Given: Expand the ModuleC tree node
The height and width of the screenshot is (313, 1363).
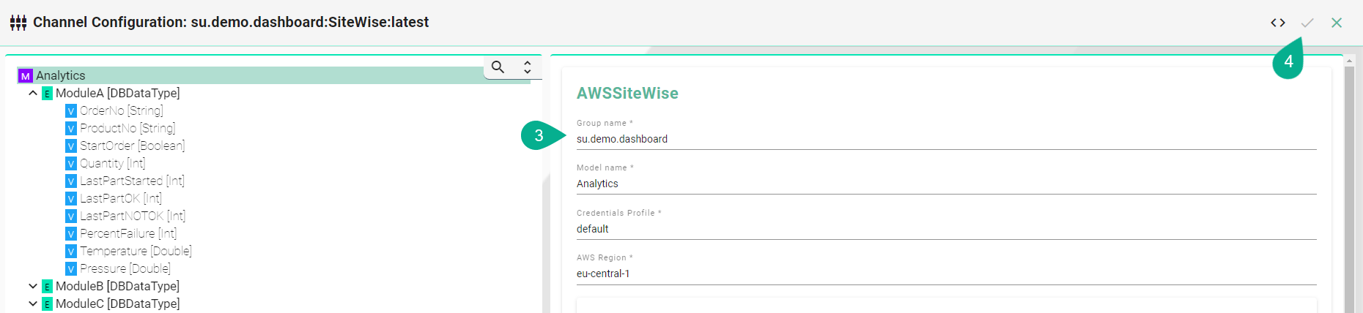Looking at the screenshot, I should pos(33,304).
